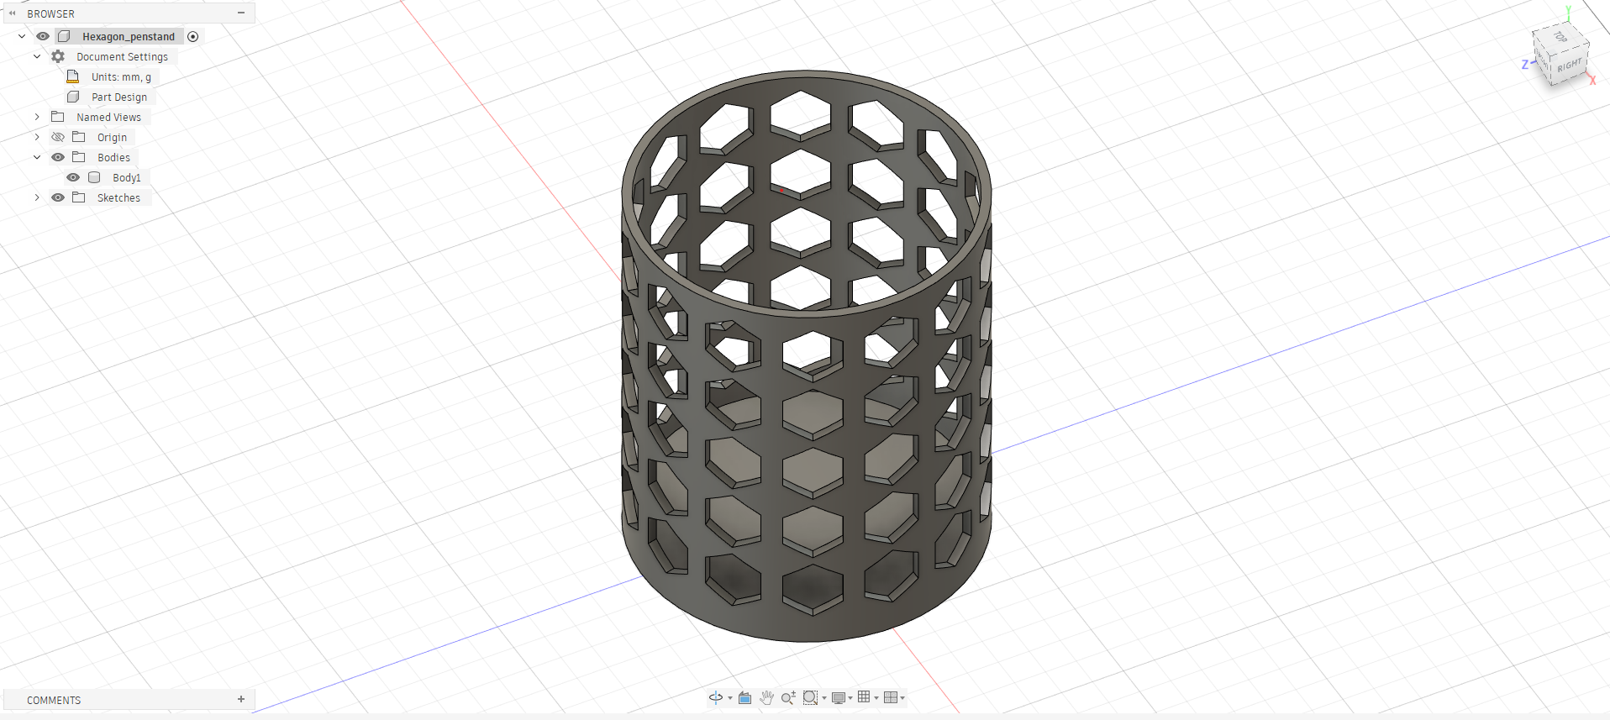This screenshot has height=720, width=1610.
Task: Expand the Comments panel with plus button
Action: pos(241,699)
